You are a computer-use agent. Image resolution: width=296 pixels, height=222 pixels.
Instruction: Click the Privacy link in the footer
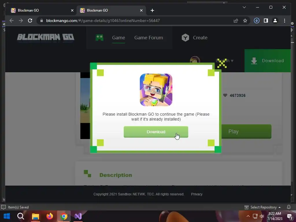point(197,194)
